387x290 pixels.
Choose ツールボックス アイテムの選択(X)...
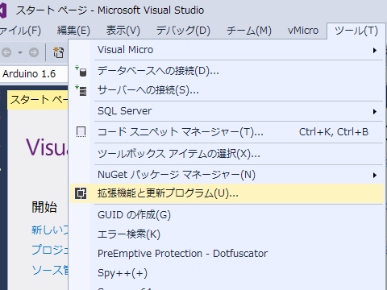point(227,154)
